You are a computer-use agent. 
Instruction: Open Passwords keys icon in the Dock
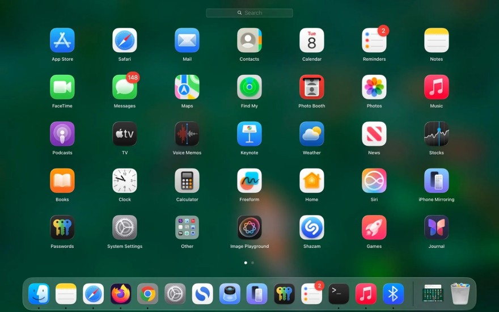284,293
